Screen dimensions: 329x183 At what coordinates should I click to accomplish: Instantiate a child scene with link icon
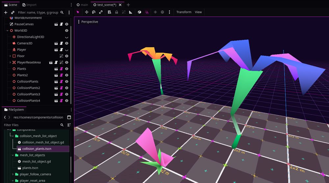[13, 12]
